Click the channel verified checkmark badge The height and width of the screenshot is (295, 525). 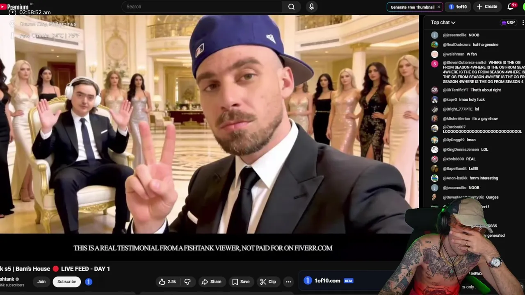coord(17,279)
